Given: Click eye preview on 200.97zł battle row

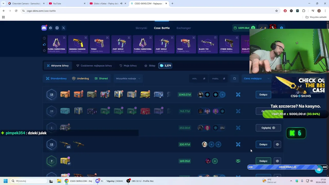Looking at the screenshot, I should click(x=277, y=144).
